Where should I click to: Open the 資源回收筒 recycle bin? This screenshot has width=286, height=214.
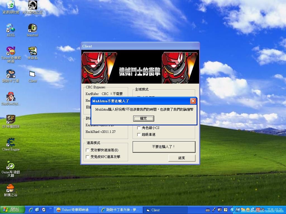(x=11, y=5)
